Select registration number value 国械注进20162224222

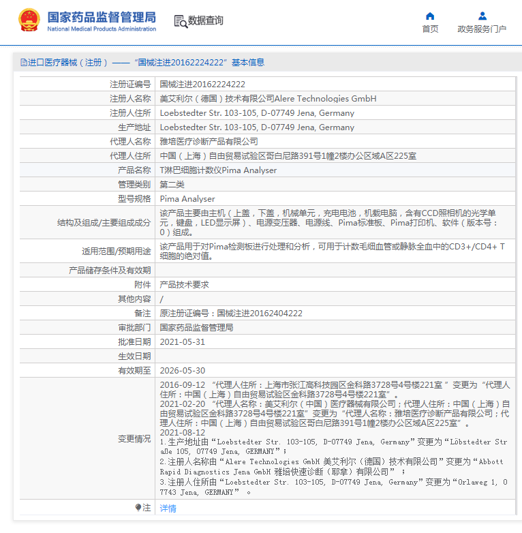coord(202,85)
